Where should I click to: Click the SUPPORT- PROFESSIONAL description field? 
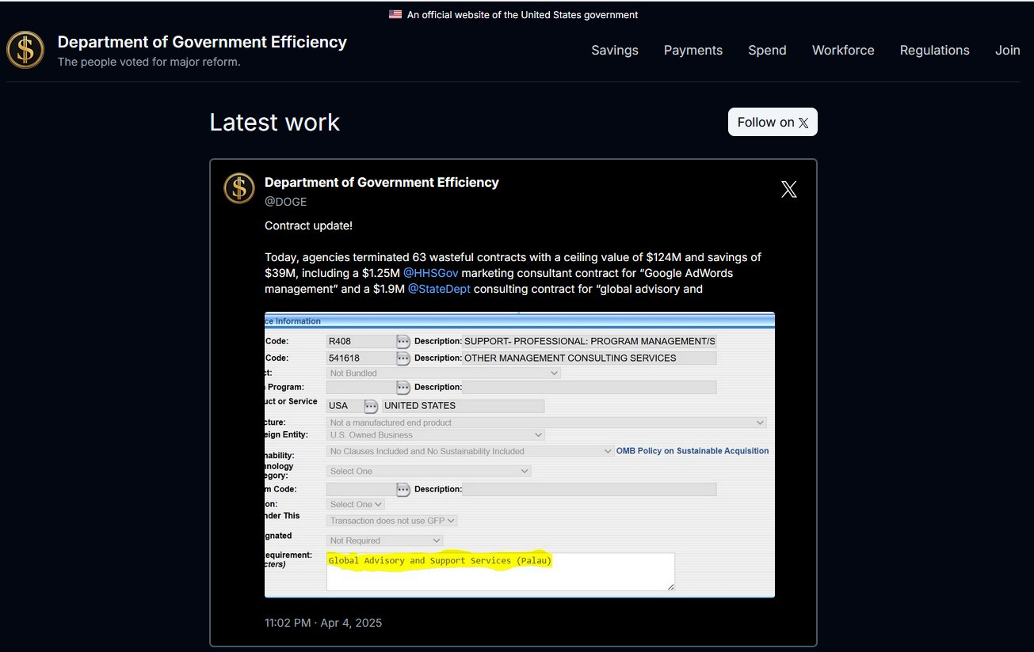589,341
